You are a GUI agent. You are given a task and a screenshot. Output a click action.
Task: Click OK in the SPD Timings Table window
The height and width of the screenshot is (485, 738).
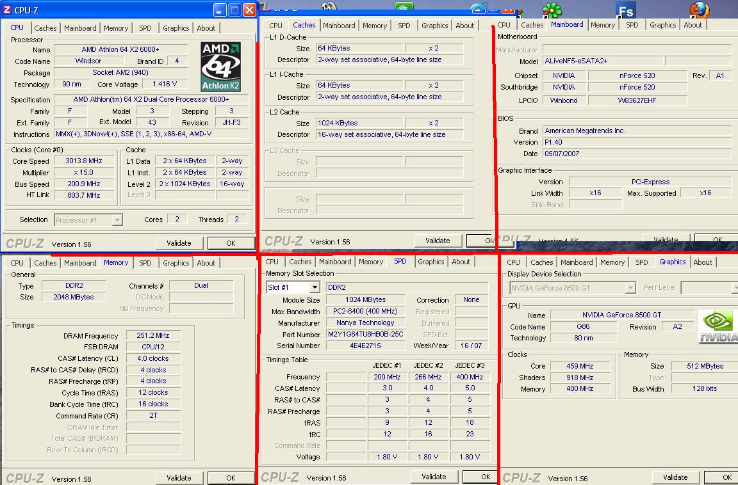tap(480, 477)
